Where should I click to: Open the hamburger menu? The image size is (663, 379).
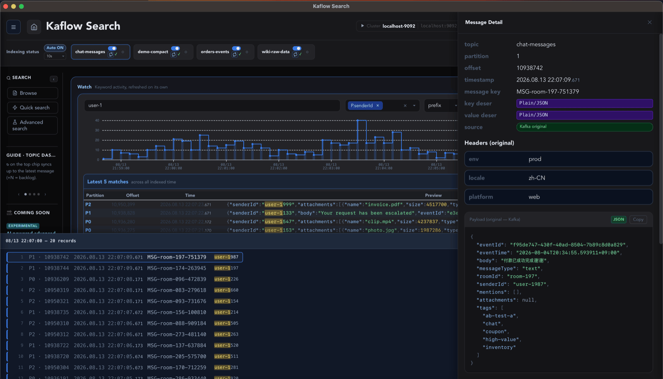[13, 27]
